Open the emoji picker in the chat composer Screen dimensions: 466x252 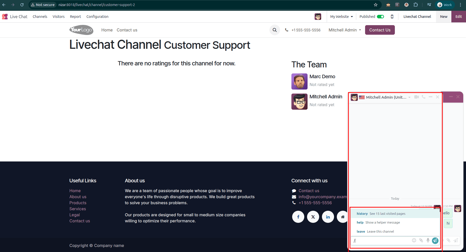coord(414,240)
